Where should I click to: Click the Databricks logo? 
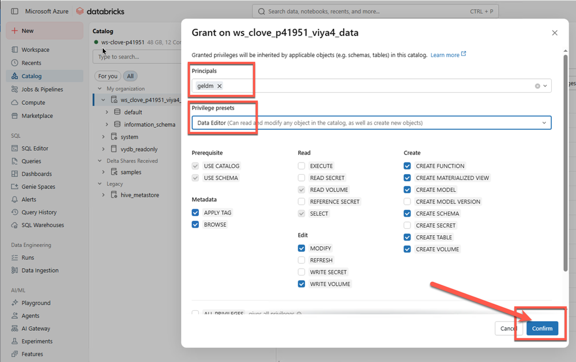point(100,12)
